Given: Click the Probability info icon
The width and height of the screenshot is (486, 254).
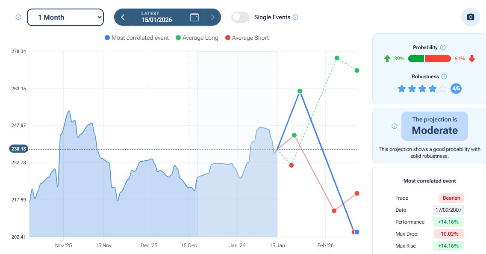Looking at the screenshot, I should [443, 47].
